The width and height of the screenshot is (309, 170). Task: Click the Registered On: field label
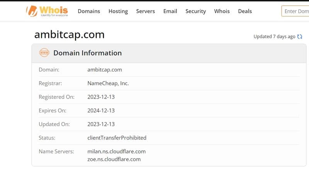click(x=56, y=97)
